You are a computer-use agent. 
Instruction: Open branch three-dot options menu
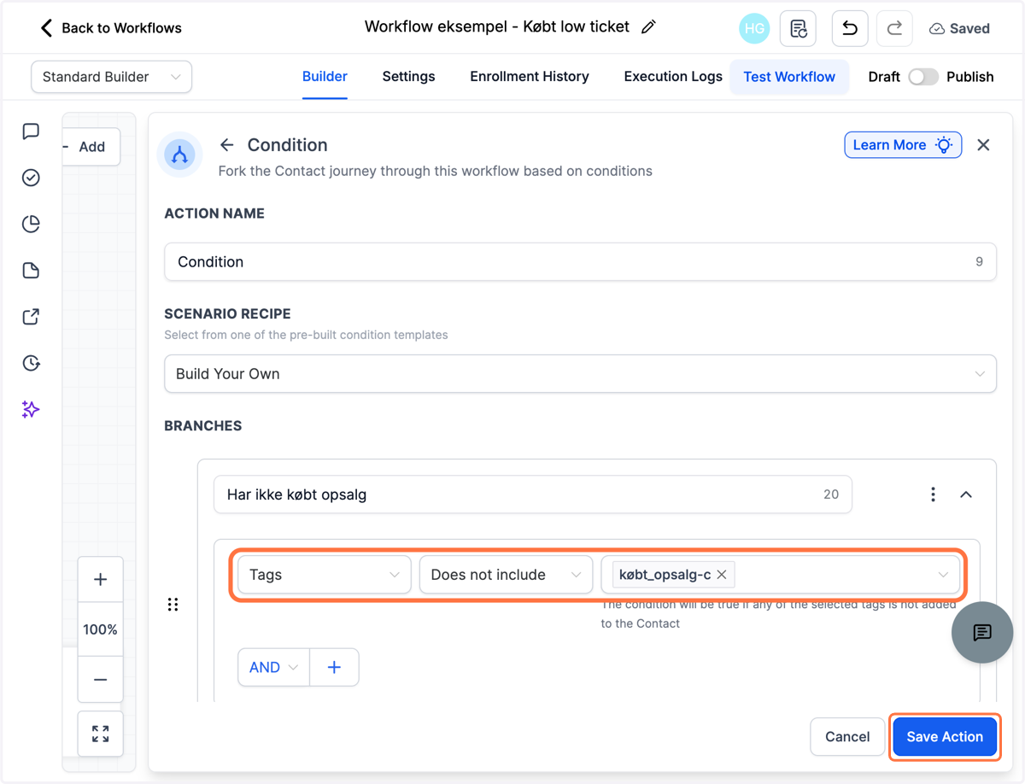933,494
